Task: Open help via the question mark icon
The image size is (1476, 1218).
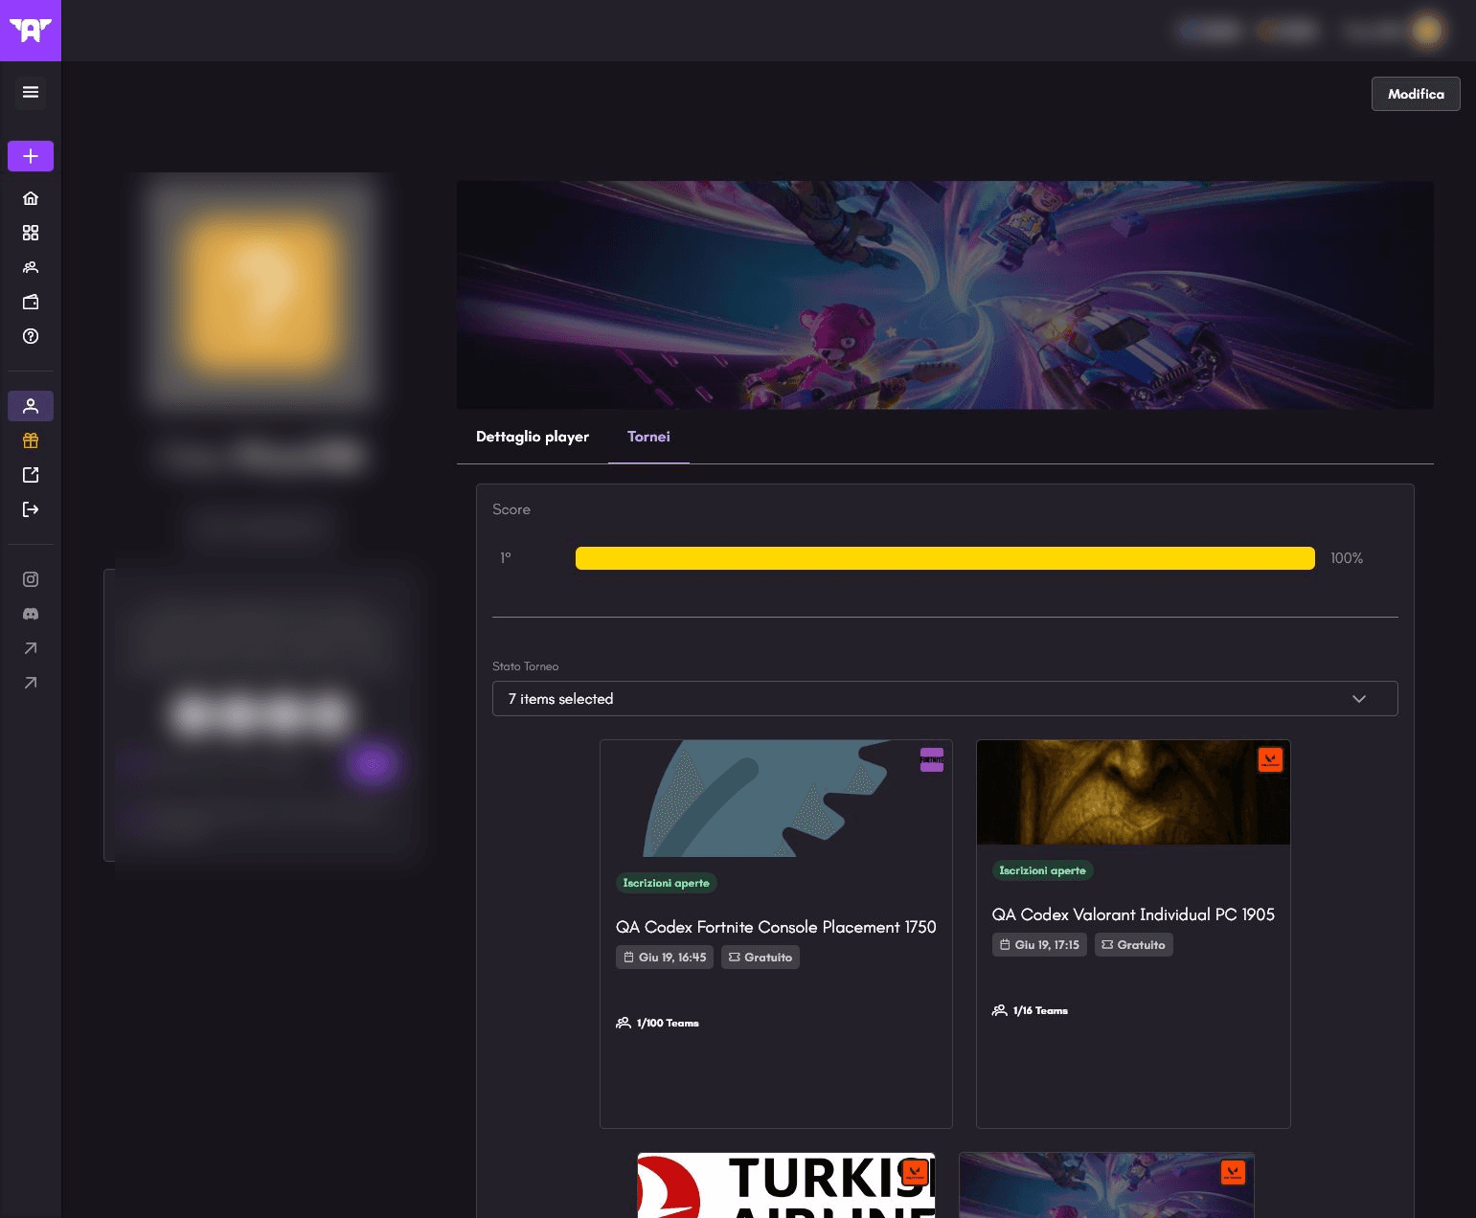Action: (x=31, y=336)
